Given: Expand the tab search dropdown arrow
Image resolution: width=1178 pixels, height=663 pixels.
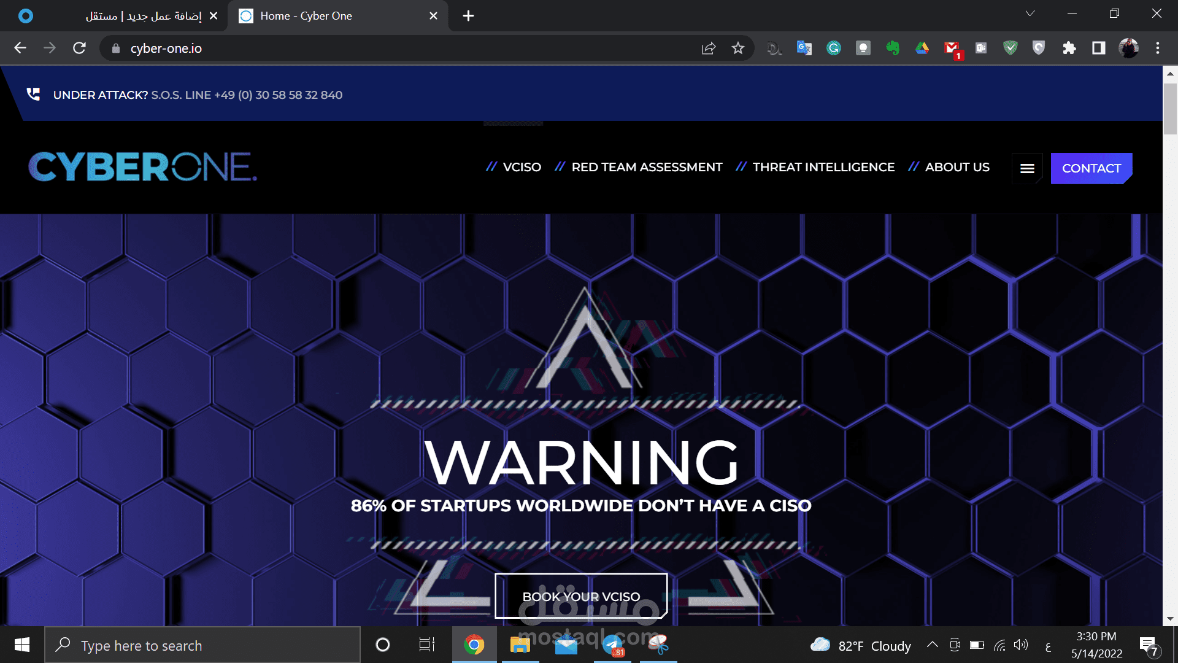Looking at the screenshot, I should 1030,14.
